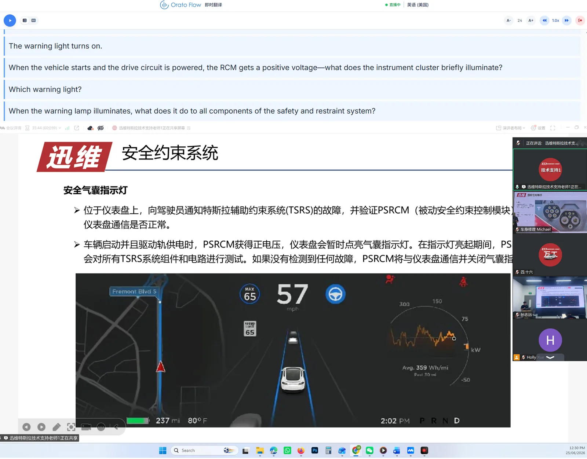
Task: Open the 演讲者布局 speaker layout dropdown
Action: point(511,128)
